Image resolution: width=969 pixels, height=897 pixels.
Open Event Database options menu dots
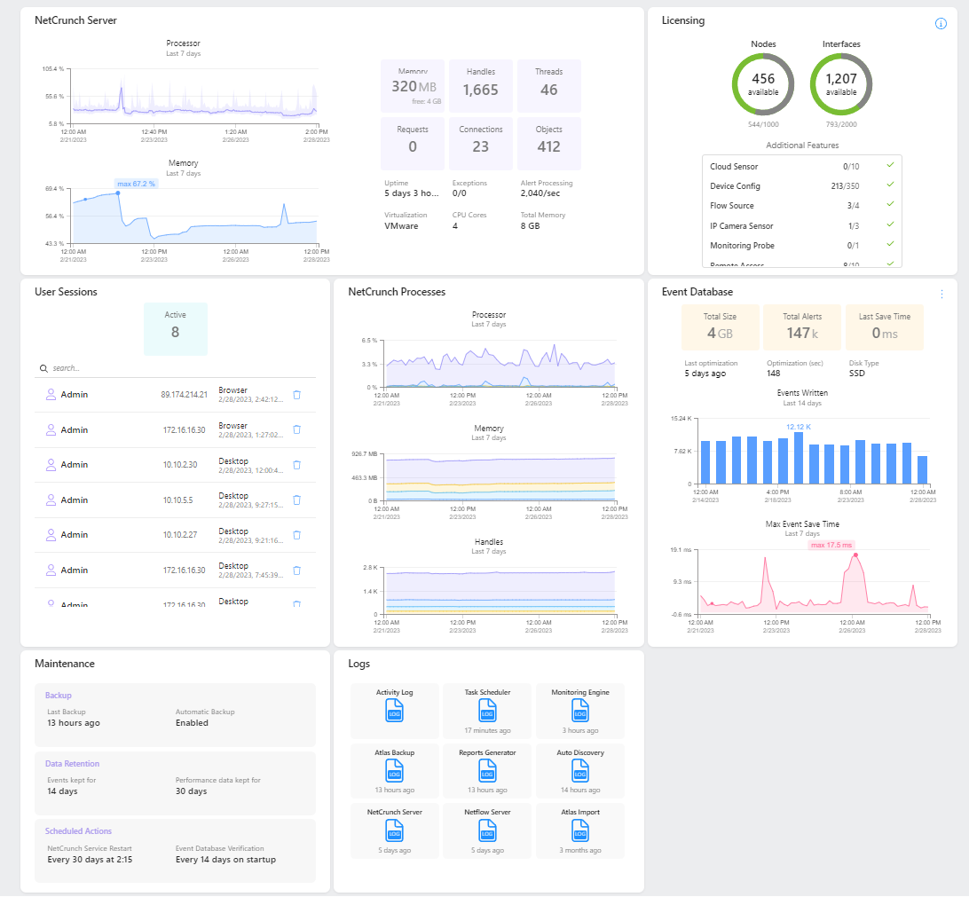click(x=941, y=294)
